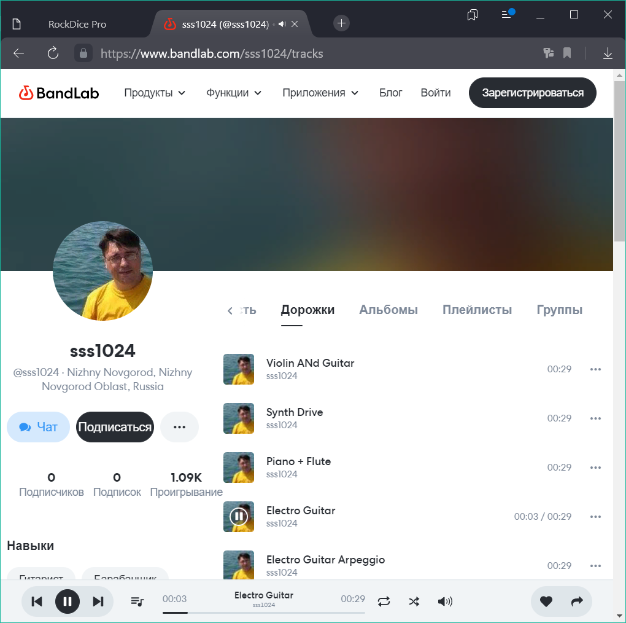Expand the Функции dropdown menu
626x623 pixels.
point(234,93)
